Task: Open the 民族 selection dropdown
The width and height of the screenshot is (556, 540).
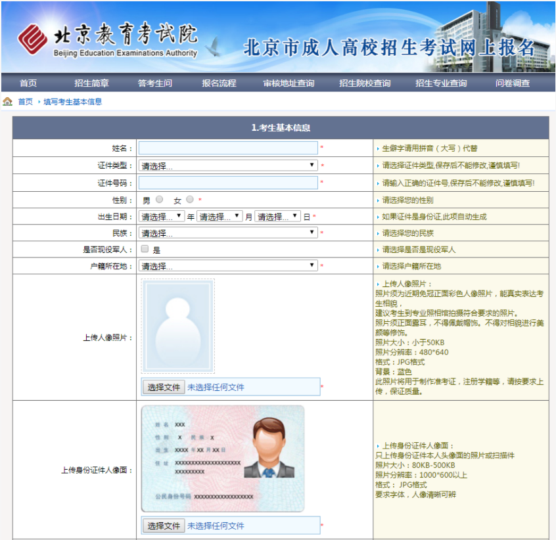Action: tap(227, 232)
